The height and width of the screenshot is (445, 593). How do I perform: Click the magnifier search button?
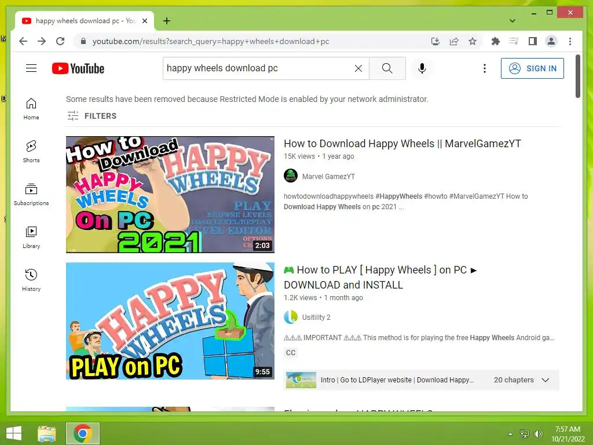(387, 68)
